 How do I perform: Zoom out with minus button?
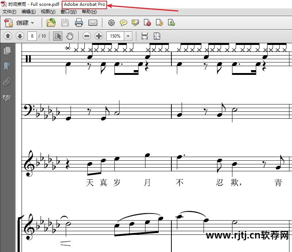tap(87, 36)
